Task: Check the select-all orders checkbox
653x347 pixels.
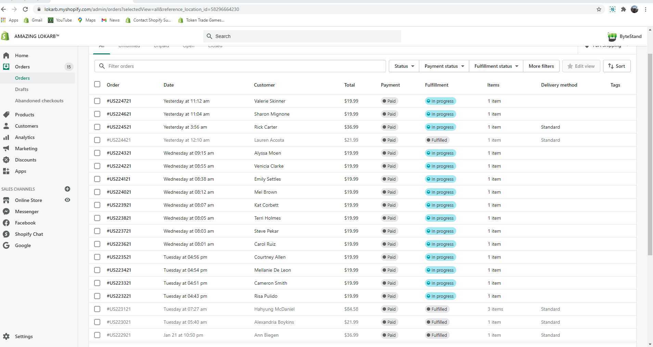Action: [97, 85]
